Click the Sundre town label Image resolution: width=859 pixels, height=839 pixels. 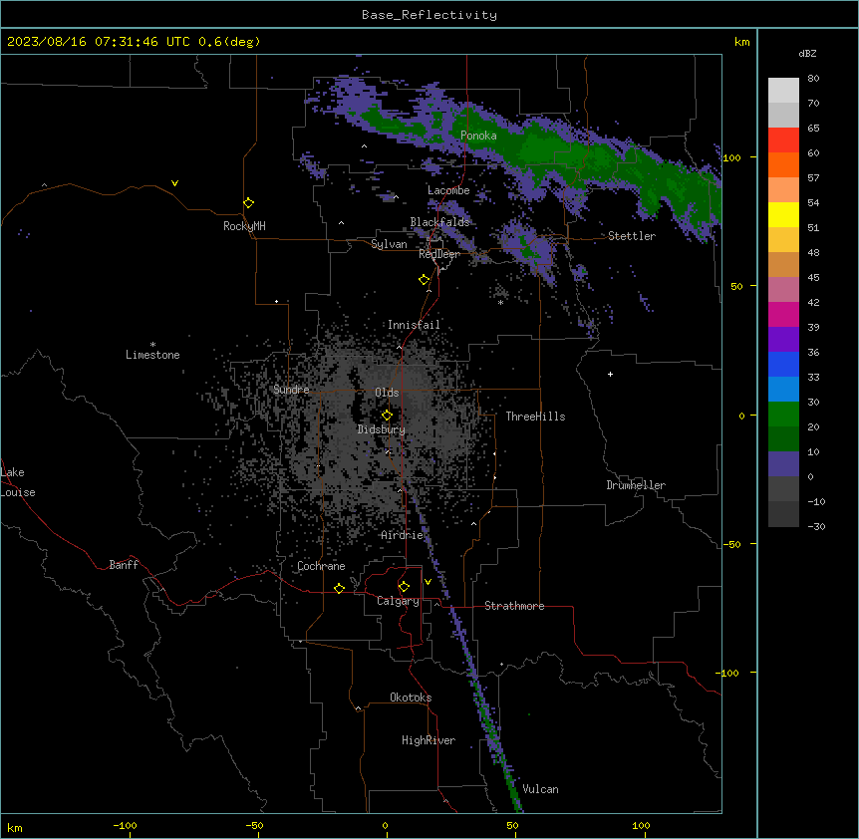pos(291,390)
